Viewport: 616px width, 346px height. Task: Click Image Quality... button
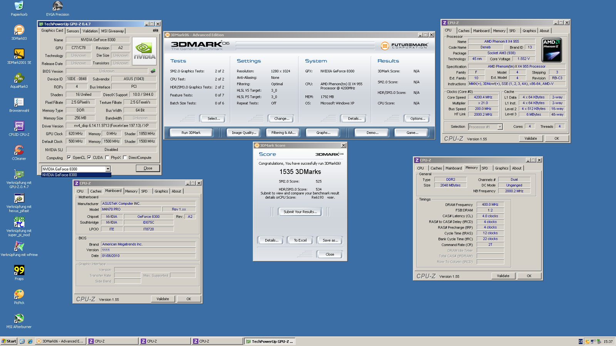pyautogui.click(x=244, y=133)
